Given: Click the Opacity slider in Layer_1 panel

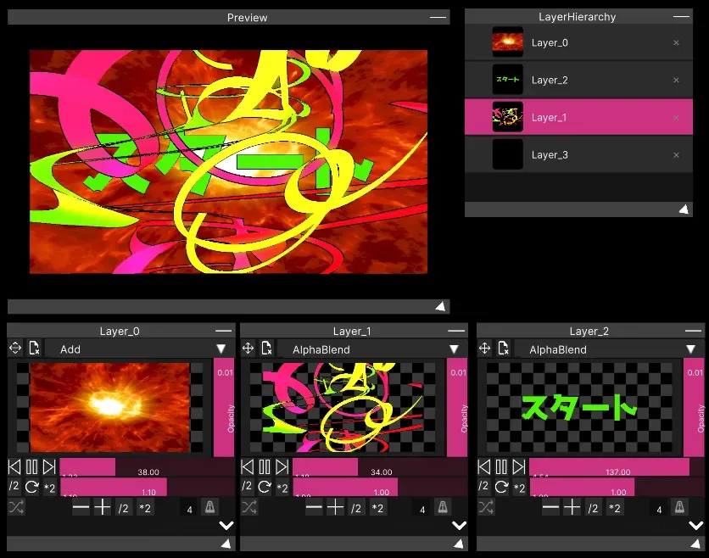Looking at the screenshot, I should coord(457,407).
